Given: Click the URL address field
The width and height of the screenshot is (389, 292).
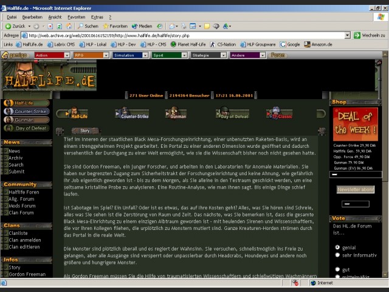Looking at the screenshot, I should [x=186, y=35].
